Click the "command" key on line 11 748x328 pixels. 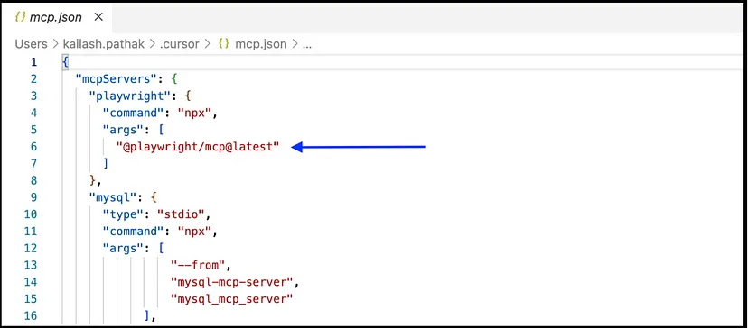(134, 232)
